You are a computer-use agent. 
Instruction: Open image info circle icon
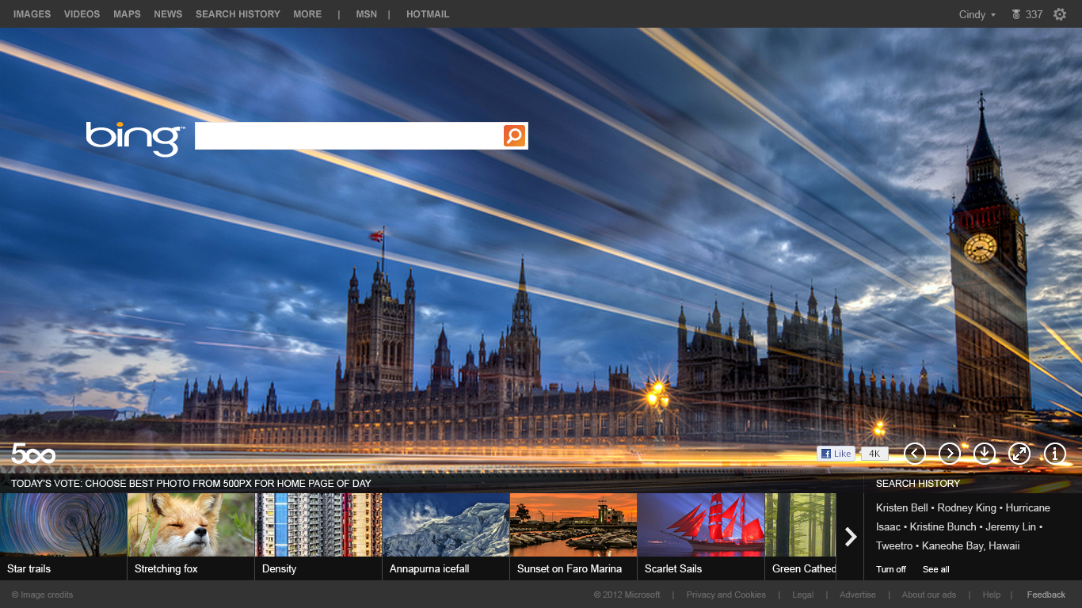tap(1055, 454)
